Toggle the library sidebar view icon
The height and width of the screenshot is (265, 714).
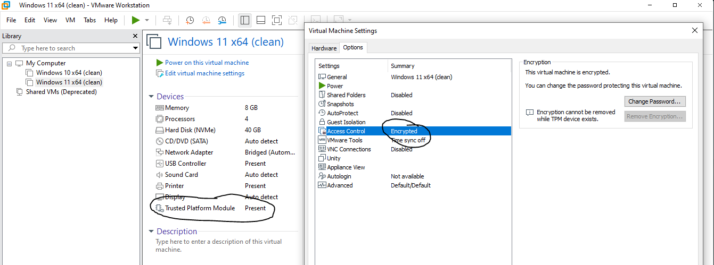click(245, 20)
